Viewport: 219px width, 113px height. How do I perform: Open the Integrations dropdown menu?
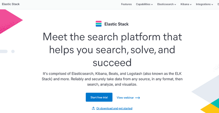click(x=204, y=4)
